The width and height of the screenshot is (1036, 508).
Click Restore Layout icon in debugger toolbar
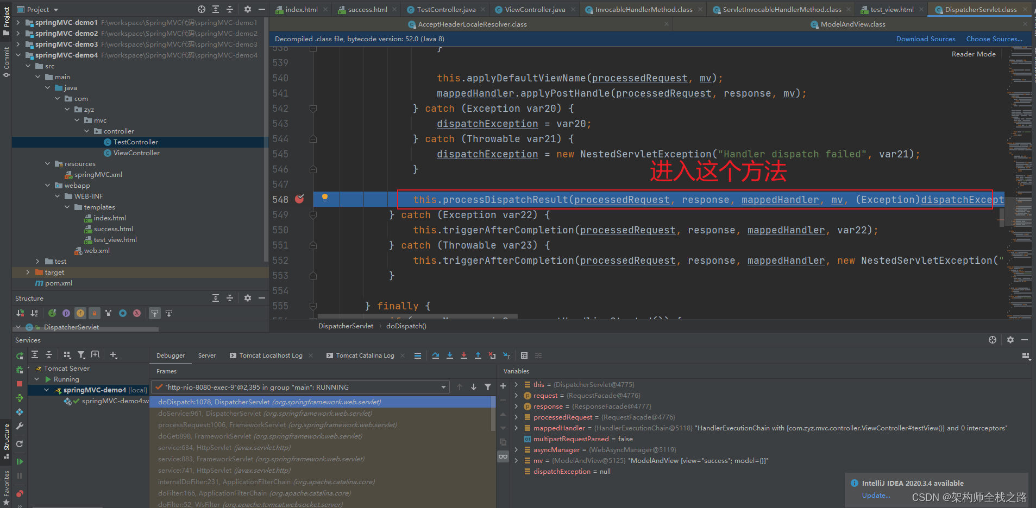(1026, 355)
